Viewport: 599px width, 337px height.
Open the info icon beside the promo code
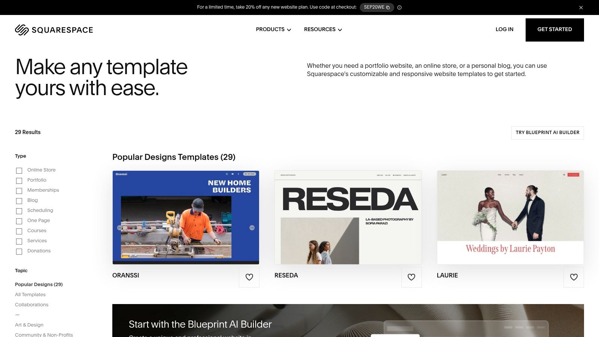[x=399, y=7]
